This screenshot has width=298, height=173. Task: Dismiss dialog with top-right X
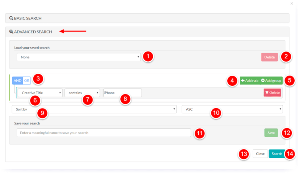[x=292, y=3]
